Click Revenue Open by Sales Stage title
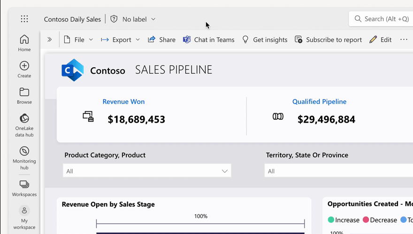This screenshot has height=234, width=413. pos(108,204)
